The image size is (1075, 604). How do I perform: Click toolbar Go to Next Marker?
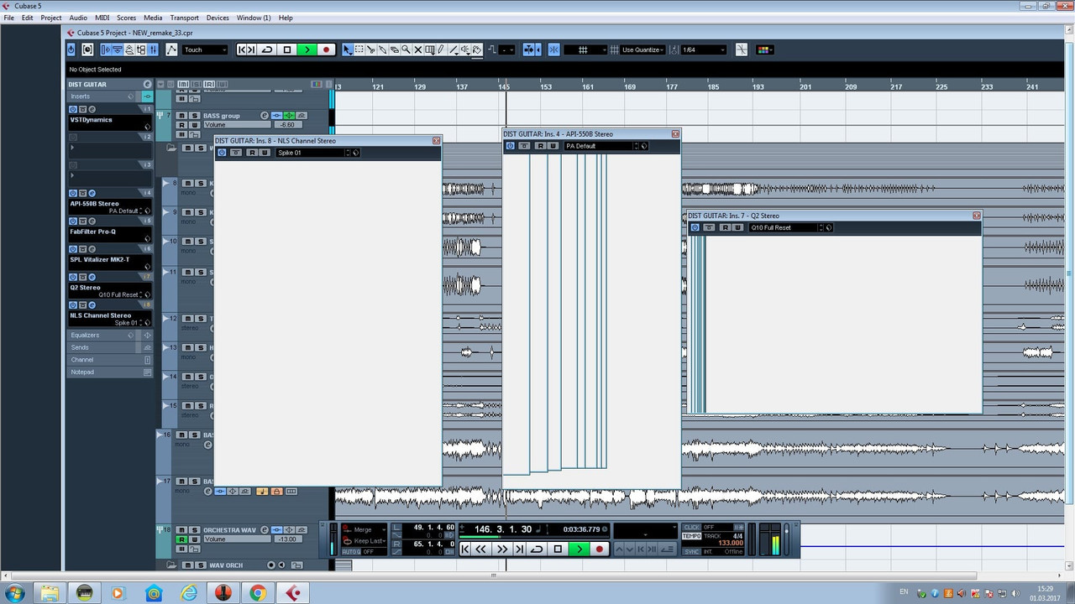click(251, 49)
